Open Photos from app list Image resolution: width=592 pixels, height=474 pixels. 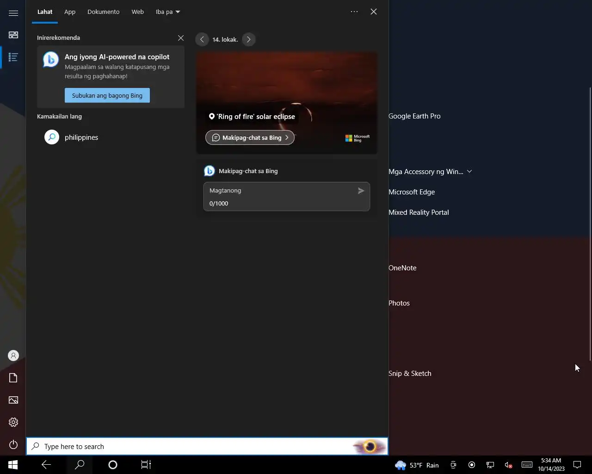tap(399, 303)
